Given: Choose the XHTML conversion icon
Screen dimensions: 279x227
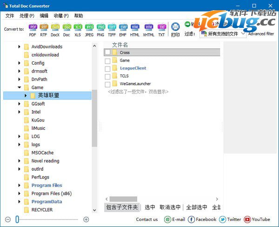Looking at the screenshot, I should click(149, 27).
